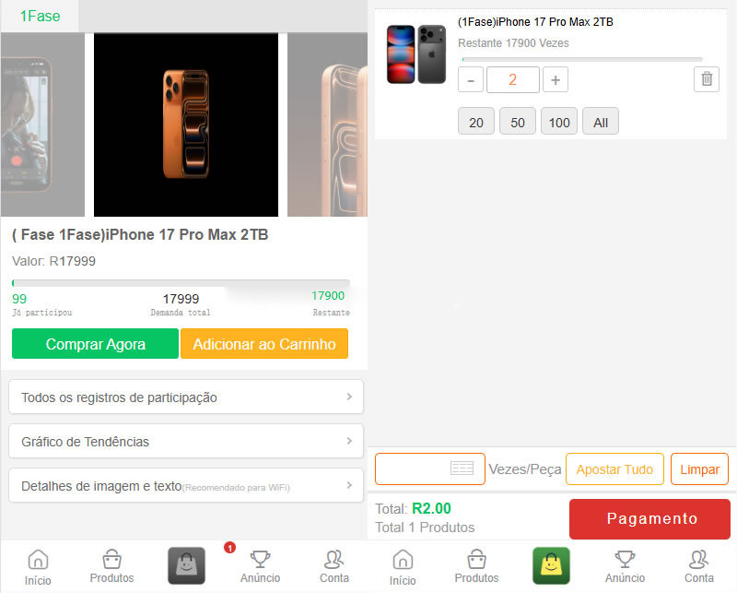The image size is (737, 593).
Task: Delete cart item with trash icon
Action: click(707, 79)
